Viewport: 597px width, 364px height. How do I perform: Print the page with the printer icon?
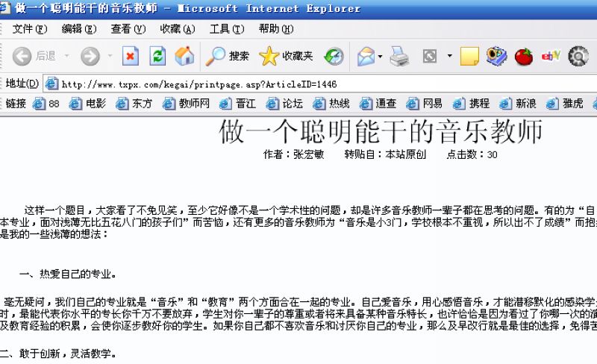(399, 57)
